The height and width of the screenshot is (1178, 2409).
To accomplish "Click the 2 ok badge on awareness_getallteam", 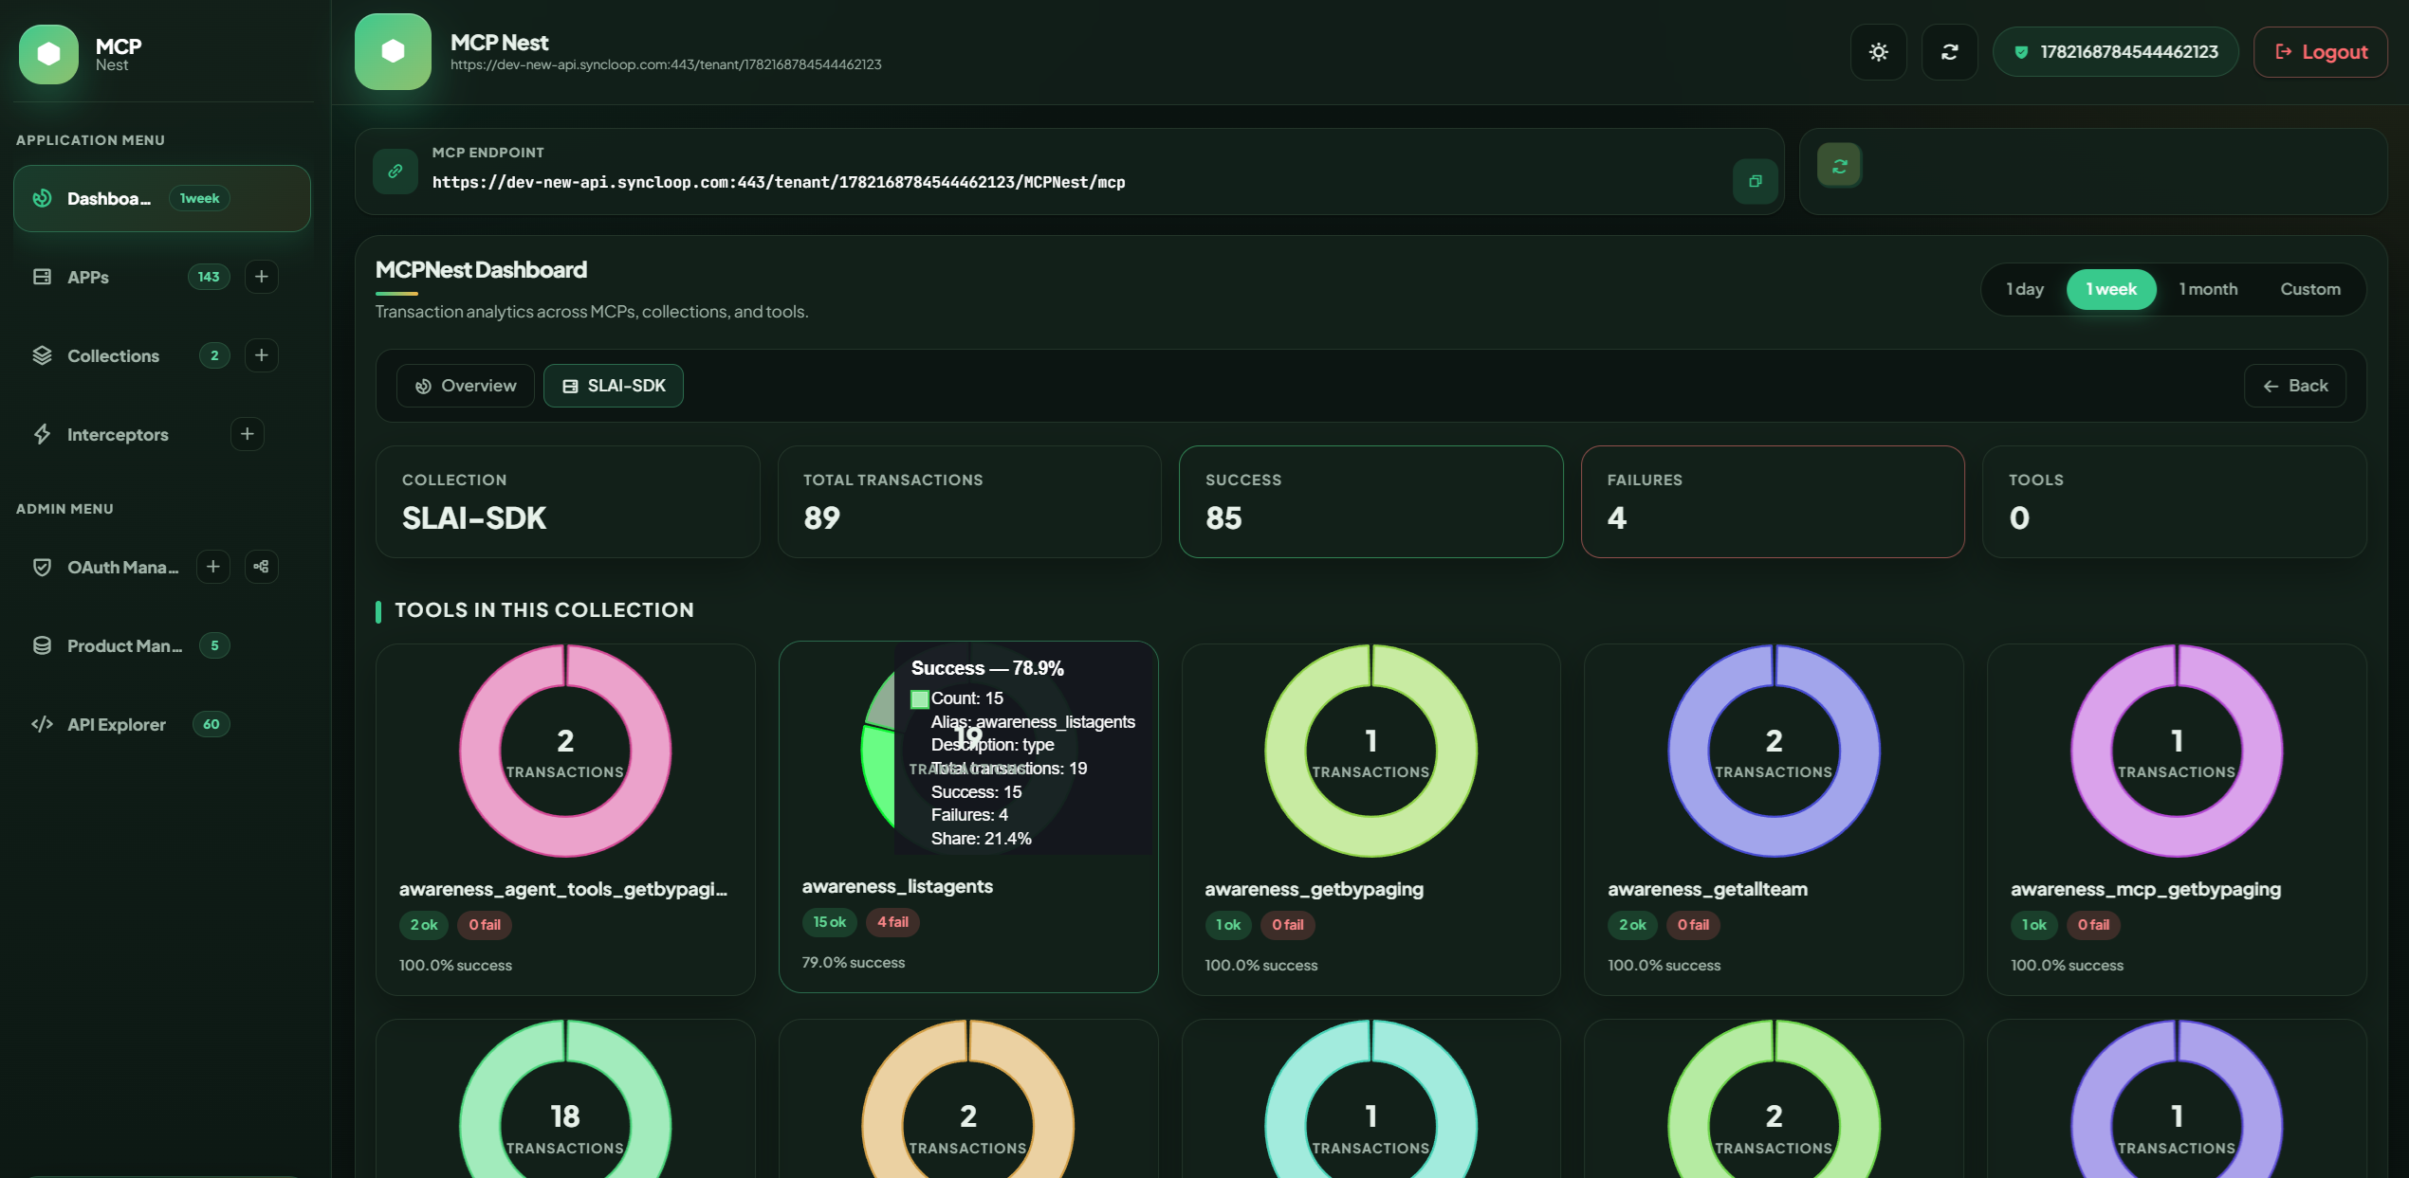I will point(1632,925).
